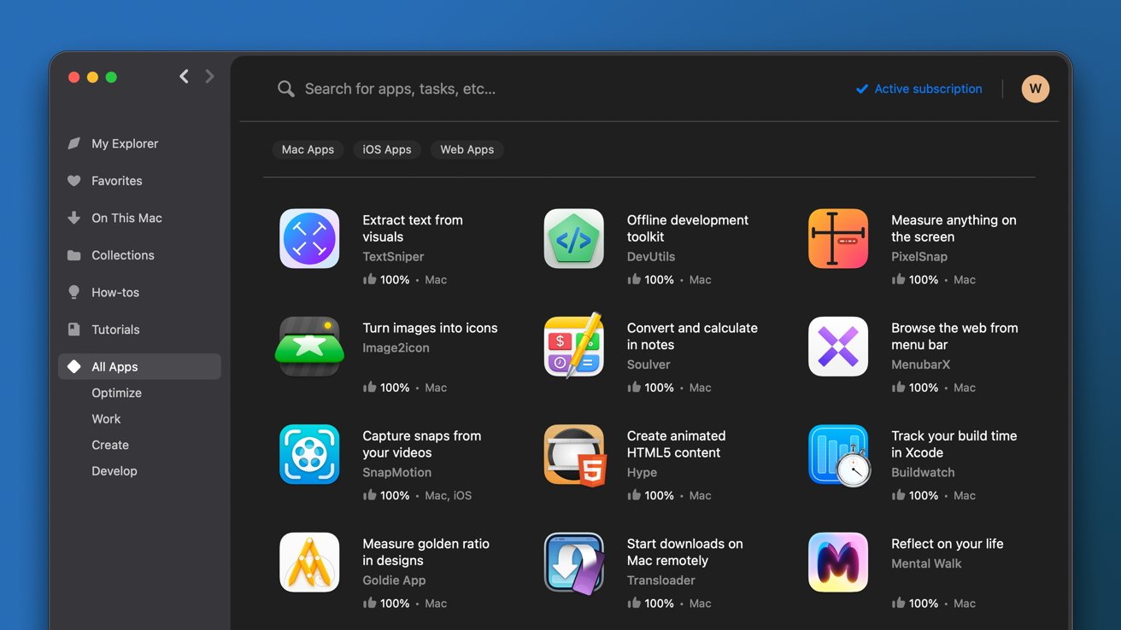Screen dimensions: 1121x630
Task: Open the MenubarX app icon
Action: 838,347
